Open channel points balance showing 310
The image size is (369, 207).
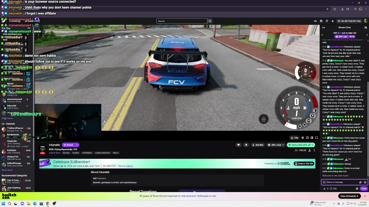(x=334, y=189)
